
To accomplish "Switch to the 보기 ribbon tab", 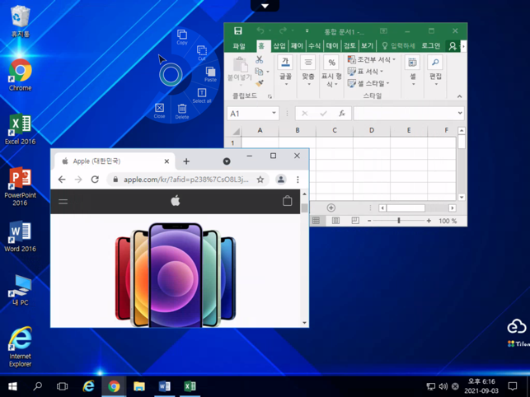I will pos(367,45).
